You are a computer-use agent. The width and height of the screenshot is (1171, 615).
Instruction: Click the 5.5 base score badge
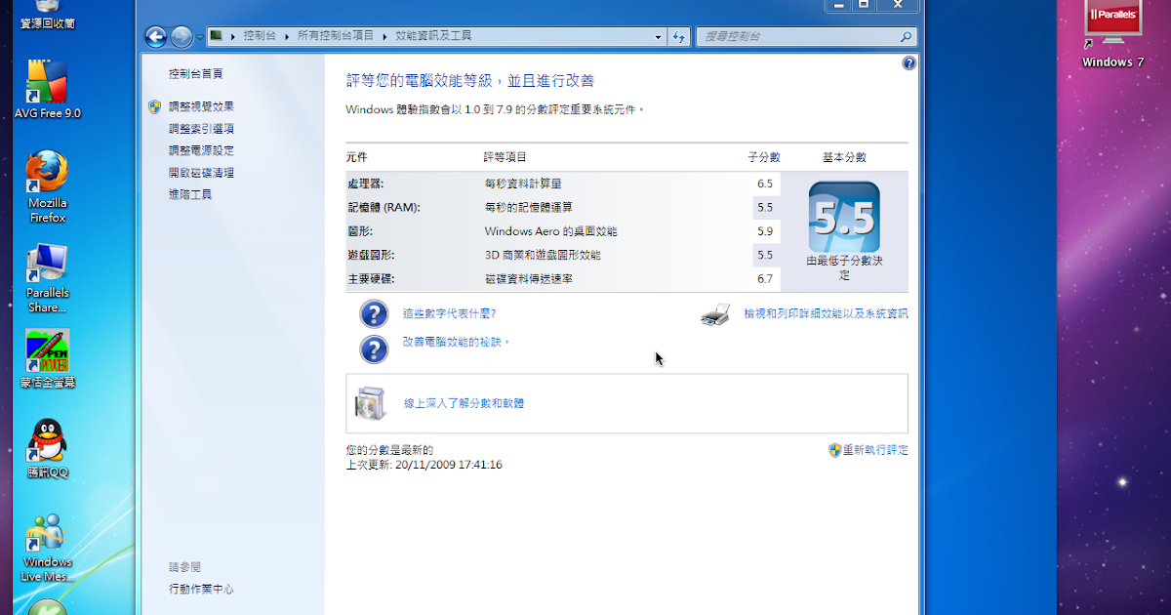pyautogui.click(x=844, y=217)
